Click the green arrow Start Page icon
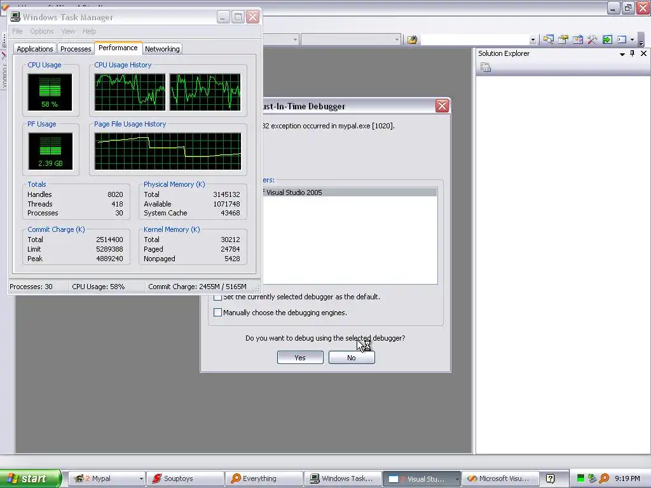 pyautogui.click(x=607, y=40)
